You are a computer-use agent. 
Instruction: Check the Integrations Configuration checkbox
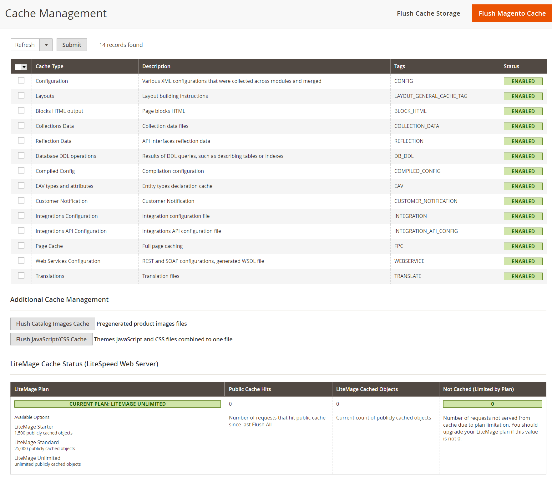21,216
